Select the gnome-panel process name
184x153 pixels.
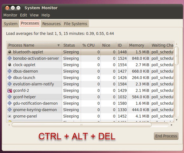(25, 116)
